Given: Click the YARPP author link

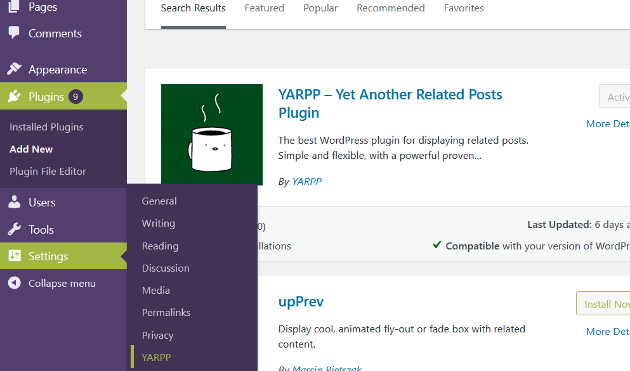Looking at the screenshot, I should (306, 181).
